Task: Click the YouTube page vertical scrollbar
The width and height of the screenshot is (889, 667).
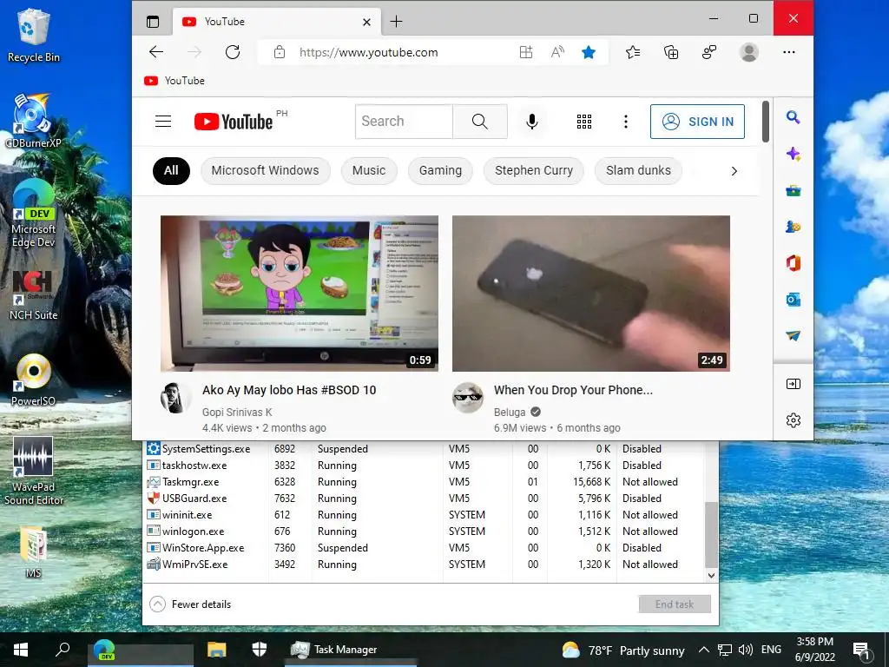Action: coord(766,122)
